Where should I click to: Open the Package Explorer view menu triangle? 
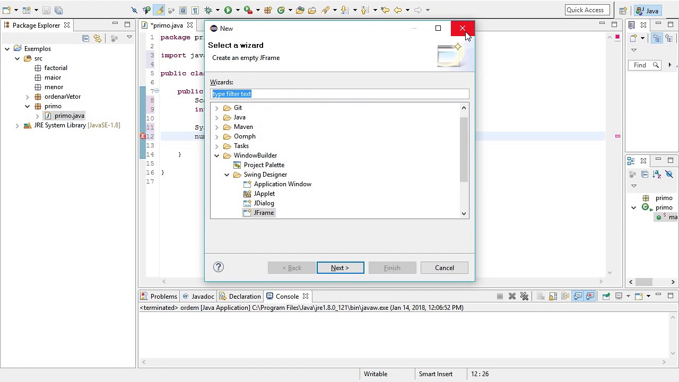click(129, 38)
